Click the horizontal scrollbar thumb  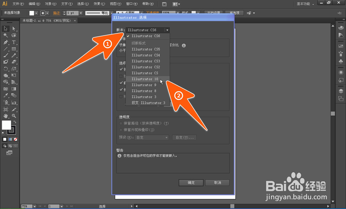232,206
